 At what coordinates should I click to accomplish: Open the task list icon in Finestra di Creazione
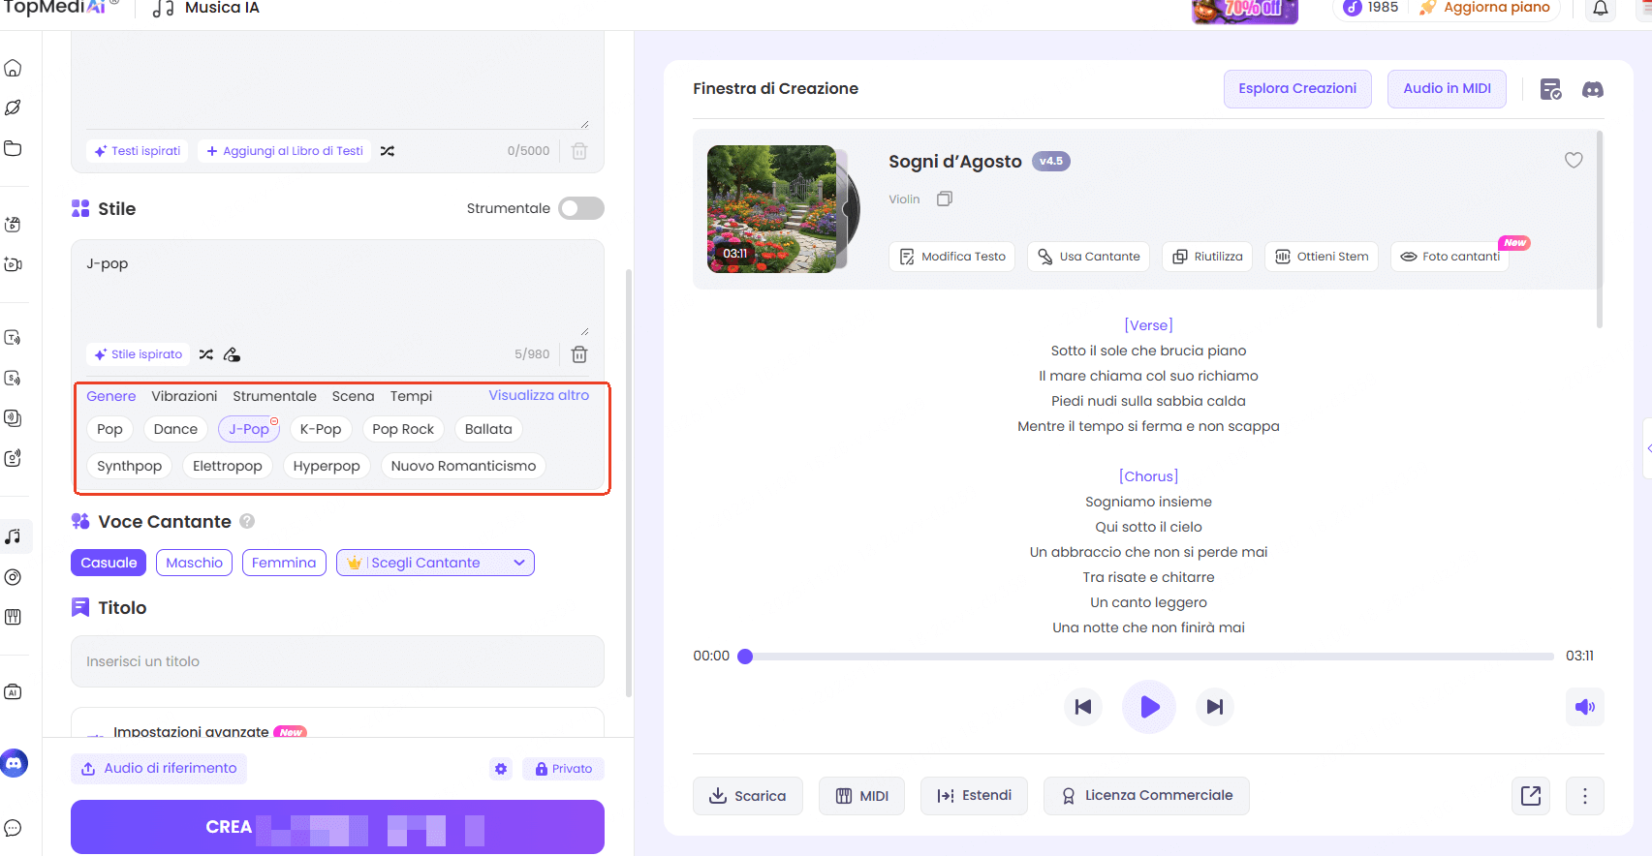tap(1550, 89)
